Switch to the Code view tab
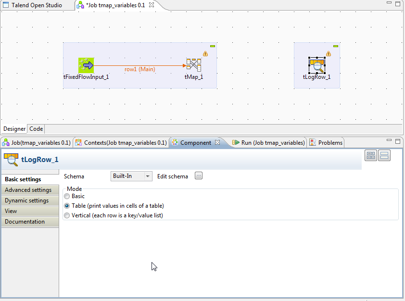The height and width of the screenshot is (301, 405). (x=36, y=129)
